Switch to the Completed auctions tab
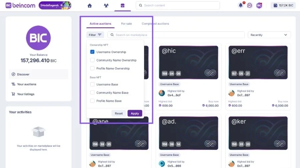The width and height of the screenshot is (300, 168). 155,24
